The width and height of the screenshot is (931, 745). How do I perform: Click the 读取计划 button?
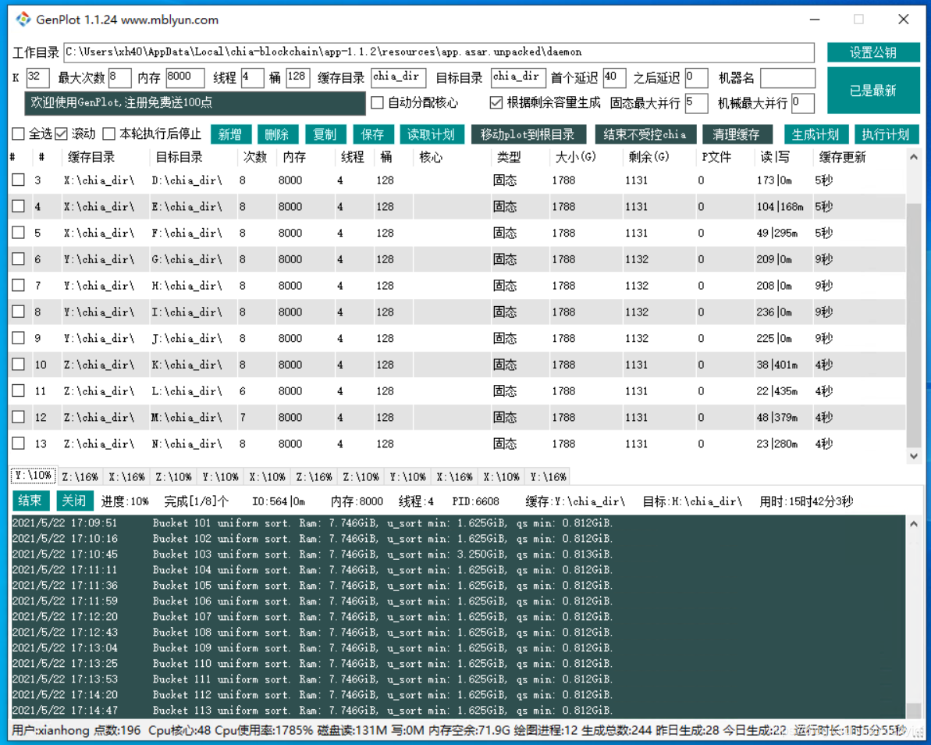point(431,134)
